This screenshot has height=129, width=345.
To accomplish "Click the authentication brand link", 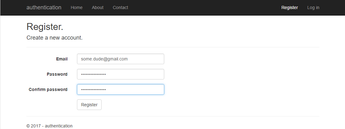I will point(44,7).
